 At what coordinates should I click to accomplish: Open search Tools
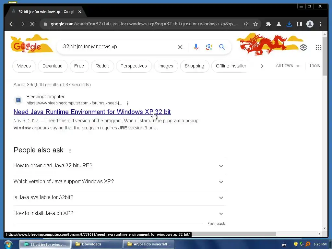coord(314,65)
